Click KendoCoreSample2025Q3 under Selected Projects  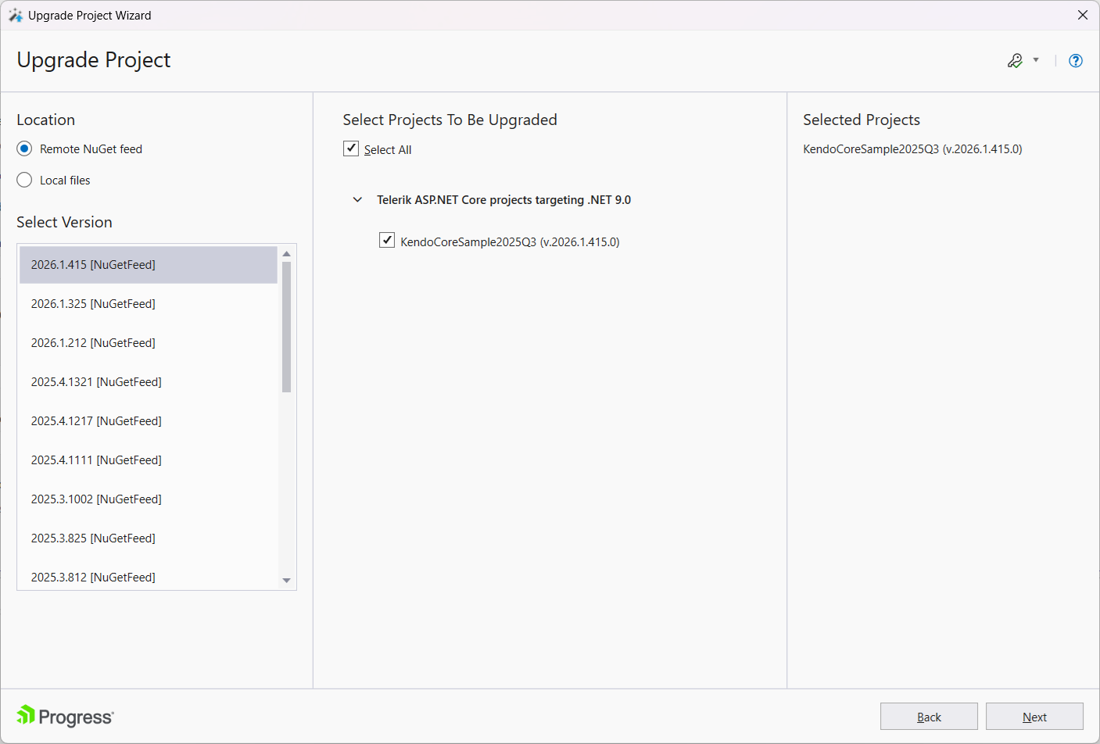912,149
